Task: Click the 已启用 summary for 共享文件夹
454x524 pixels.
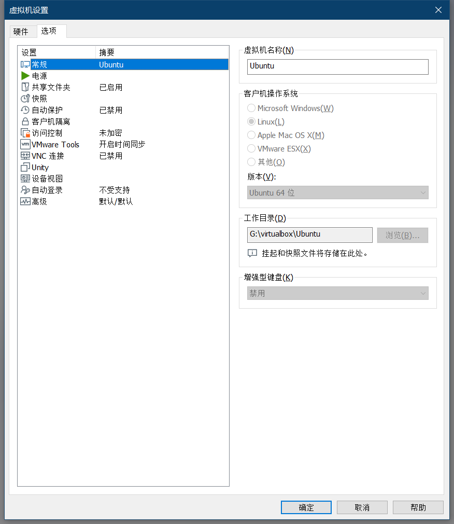Action: (111, 87)
